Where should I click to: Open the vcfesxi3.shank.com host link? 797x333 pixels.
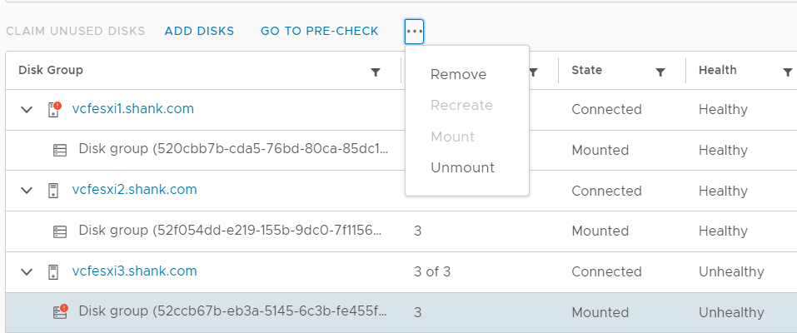(x=135, y=271)
